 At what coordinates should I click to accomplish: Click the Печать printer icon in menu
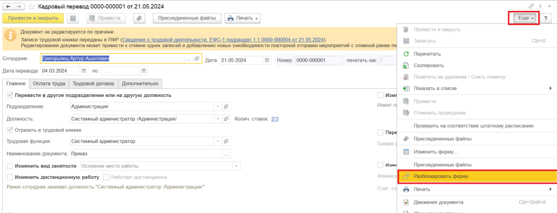pyautogui.click(x=406, y=189)
